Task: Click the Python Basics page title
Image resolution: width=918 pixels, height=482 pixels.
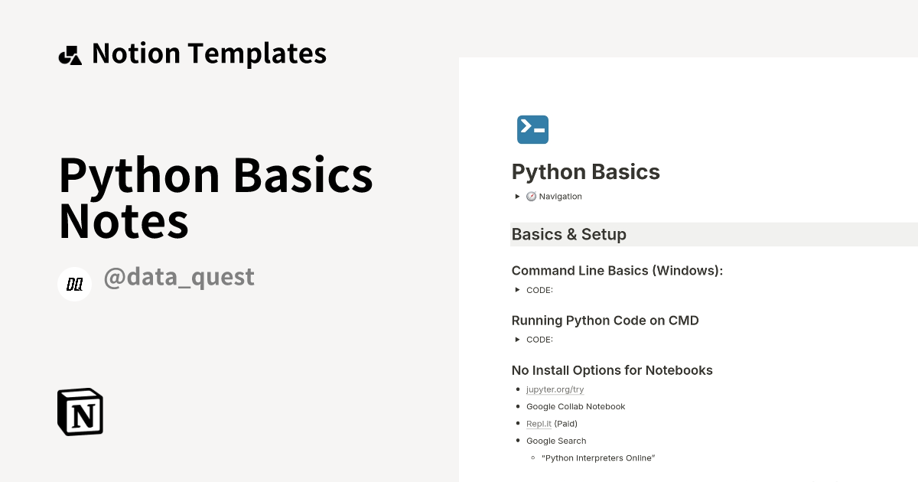Action: pyautogui.click(x=585, y=171)
